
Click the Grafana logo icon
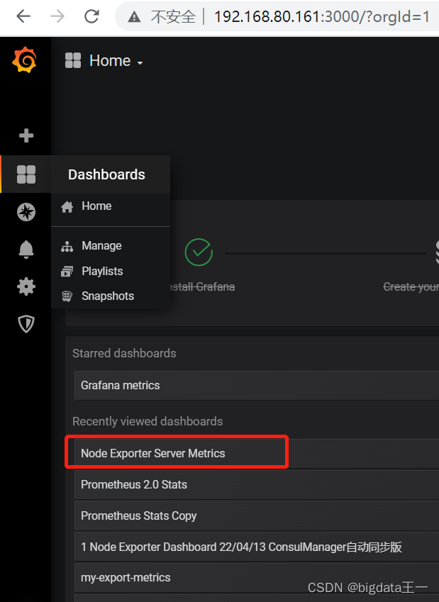24,60
